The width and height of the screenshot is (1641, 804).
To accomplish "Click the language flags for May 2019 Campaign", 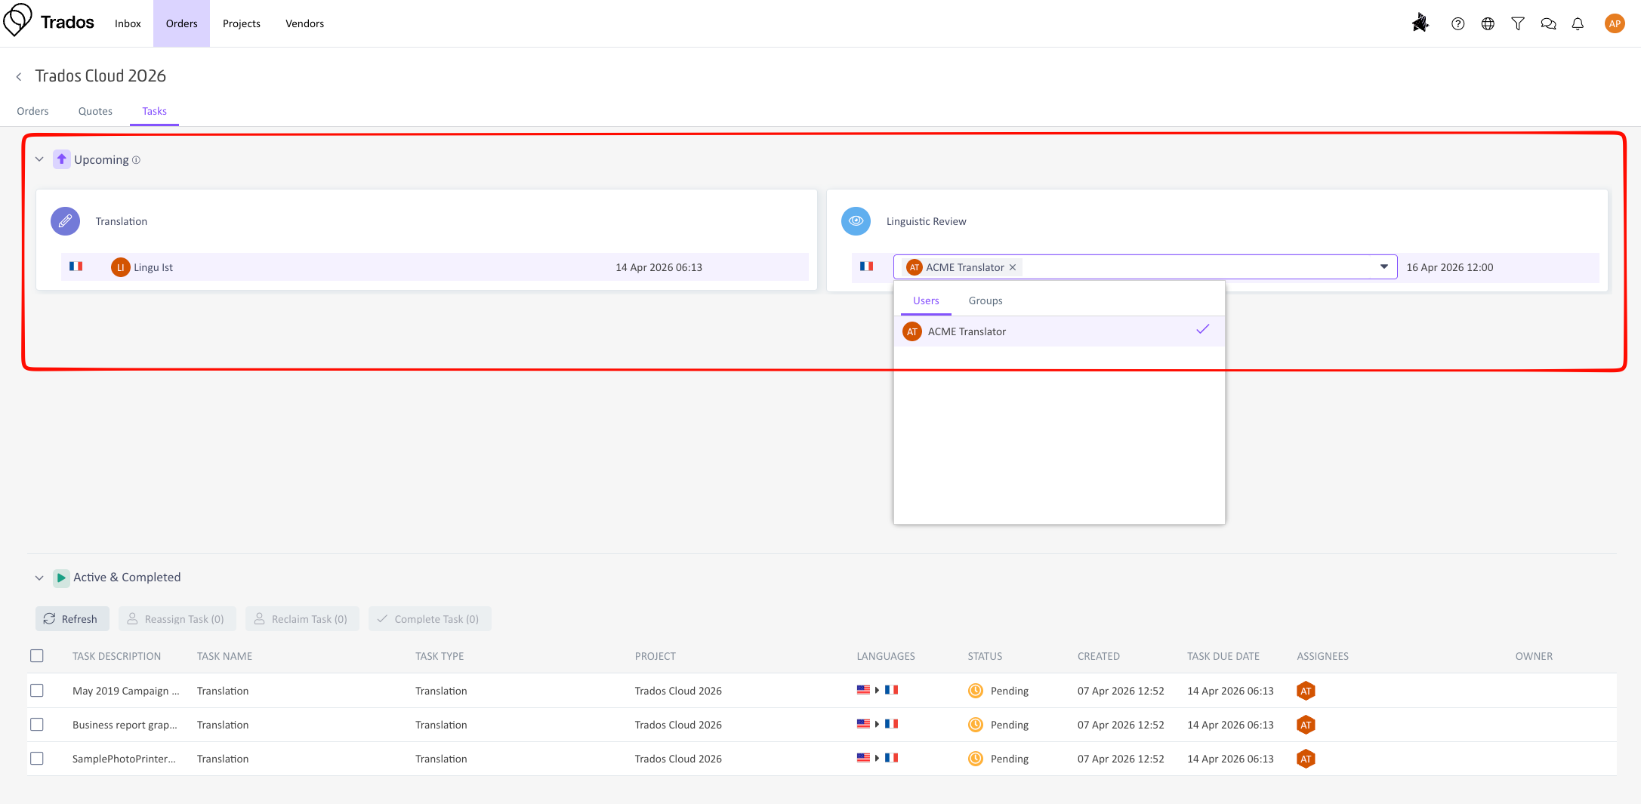I will click(878, 690).
